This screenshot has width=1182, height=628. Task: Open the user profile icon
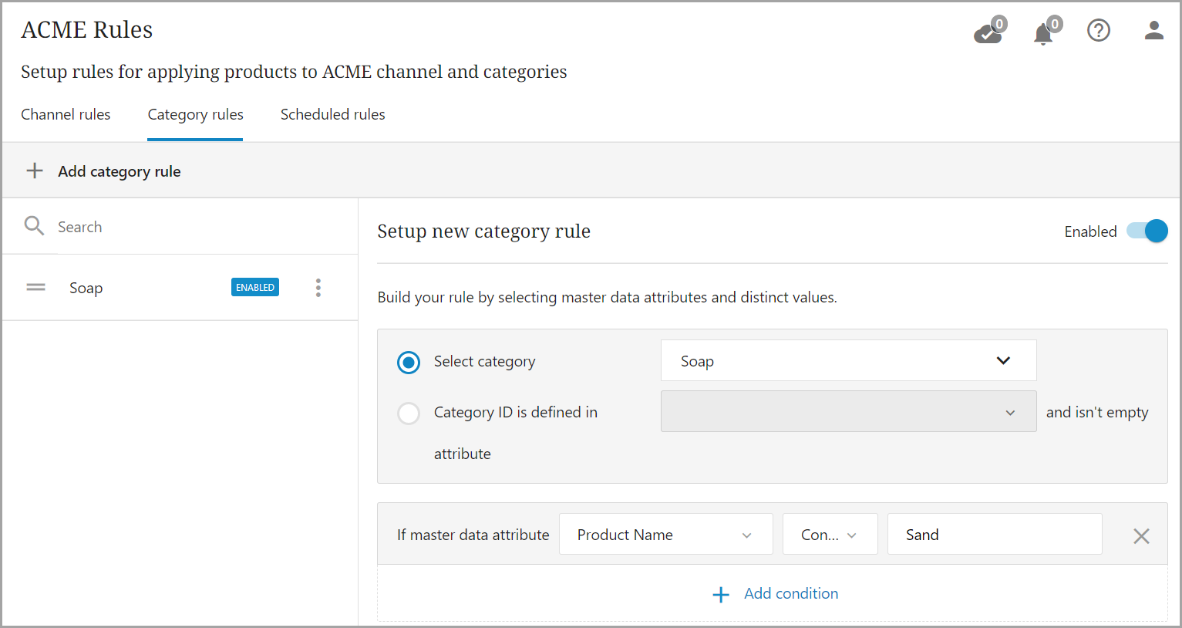coord(1153,31)
